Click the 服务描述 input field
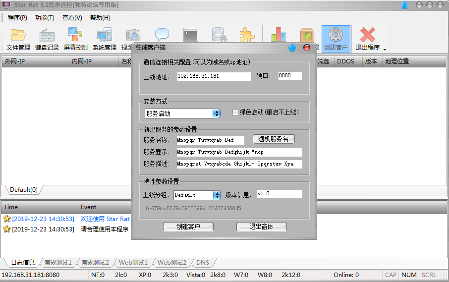 (x=239, y=164)
